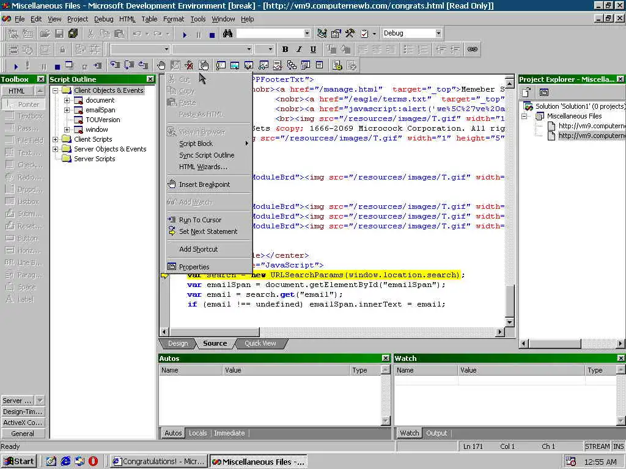The width and height of the screenshot is (626, 469).
Task: Click Open Folder icon in Project Explorer
Action: (526, 93)
